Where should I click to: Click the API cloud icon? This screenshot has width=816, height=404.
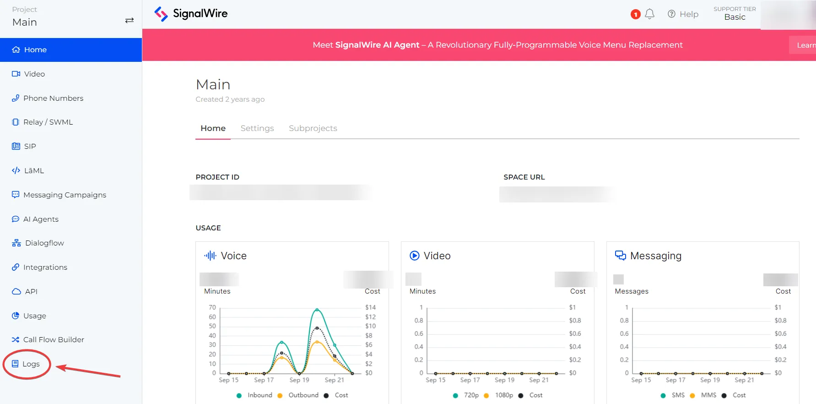coord(16,291)
